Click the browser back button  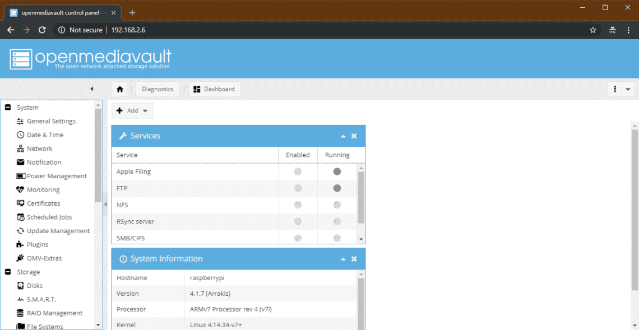click(11, 30)
